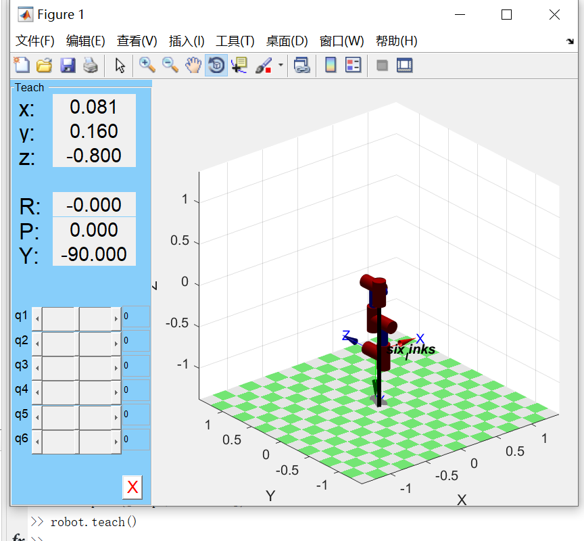Close Teach panel with red X button
Image resolution: width=584 pixels, height=541 pixels.
point(132,487)
